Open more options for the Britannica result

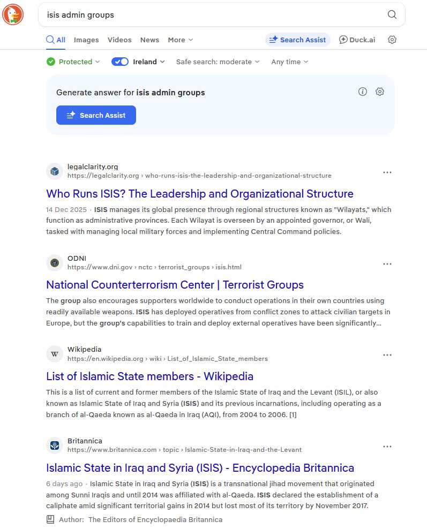coord(387,447)
